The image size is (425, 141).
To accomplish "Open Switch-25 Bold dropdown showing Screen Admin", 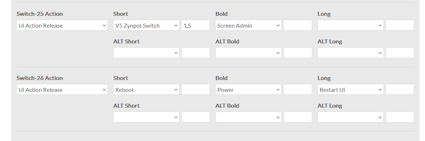I will 249,25.
